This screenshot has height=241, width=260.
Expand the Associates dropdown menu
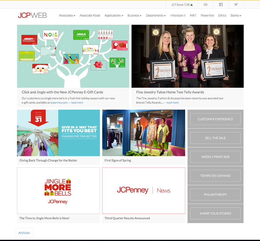point(67,15)
